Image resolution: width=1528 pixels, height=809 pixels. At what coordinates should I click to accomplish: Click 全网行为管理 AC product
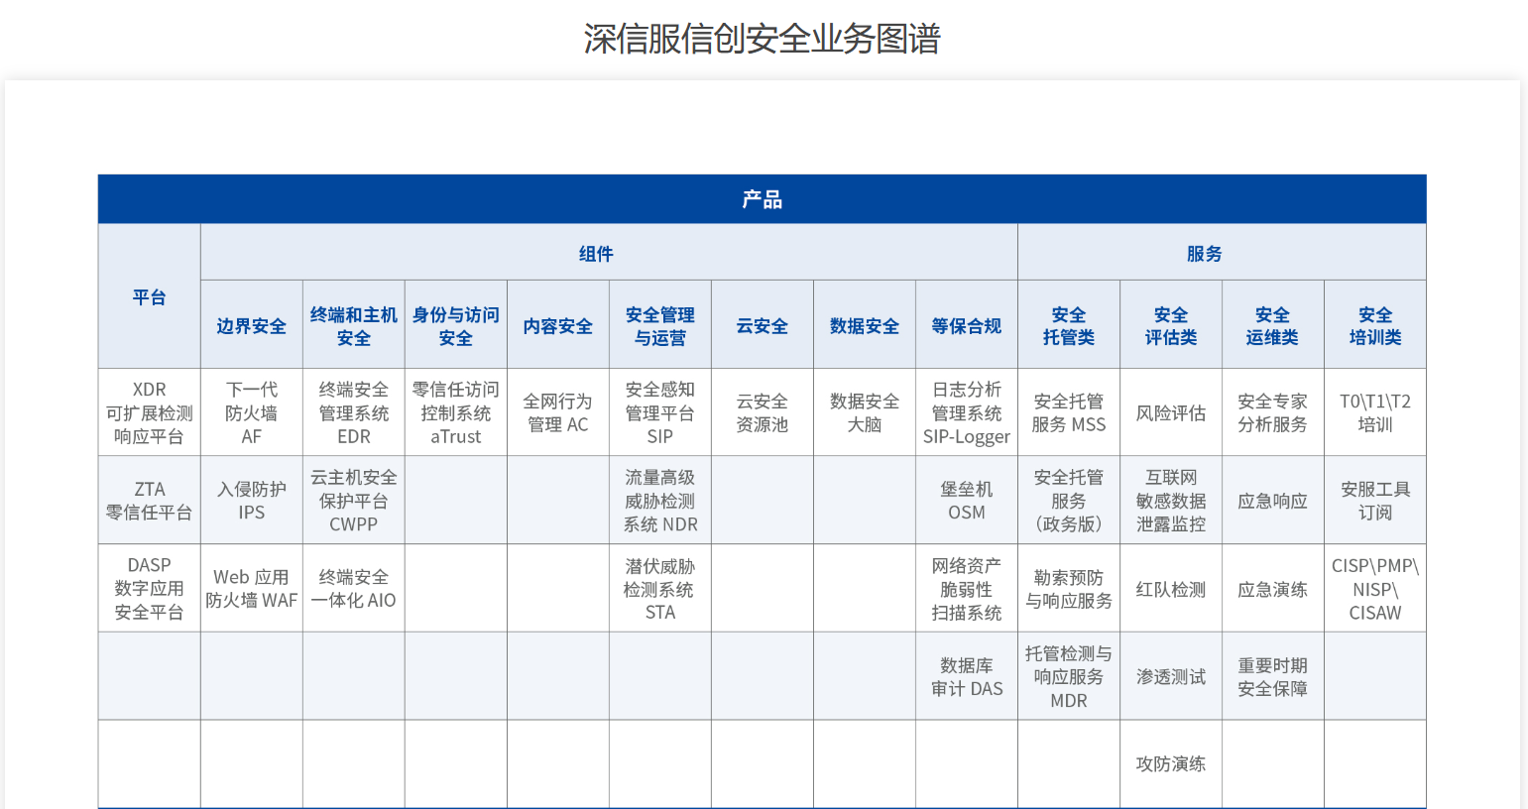pyautogui.click(x=557, y=412)
